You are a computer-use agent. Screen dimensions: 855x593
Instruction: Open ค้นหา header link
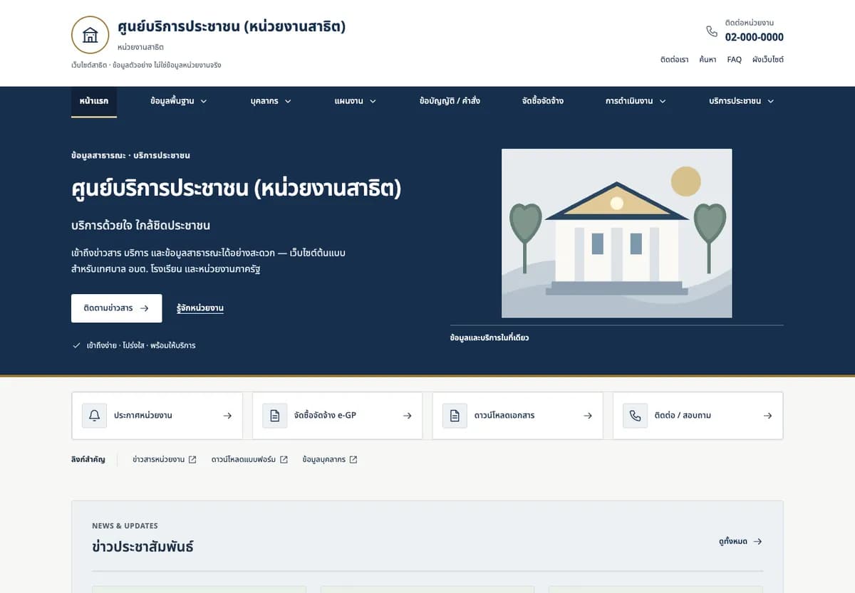(708, 60)
